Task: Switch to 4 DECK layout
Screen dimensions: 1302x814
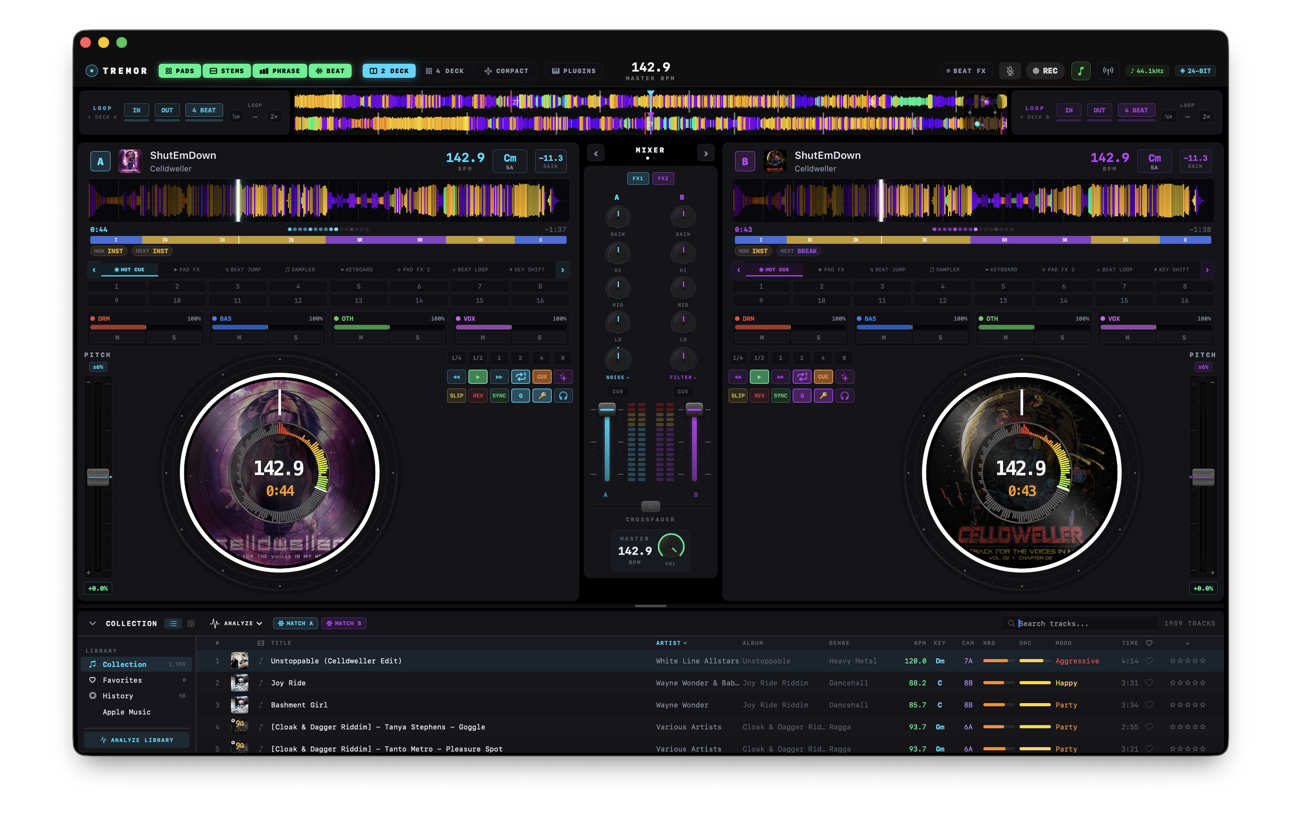Action: coord(444,71)
